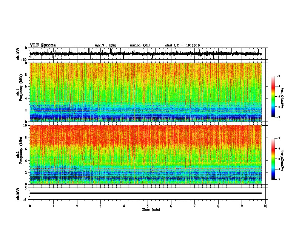
Task: Click the ch.1 voltage waveform panel
Action: coord(148,54)
